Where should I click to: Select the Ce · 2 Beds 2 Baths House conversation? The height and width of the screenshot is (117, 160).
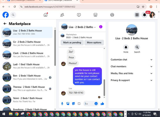coord(27,44)
